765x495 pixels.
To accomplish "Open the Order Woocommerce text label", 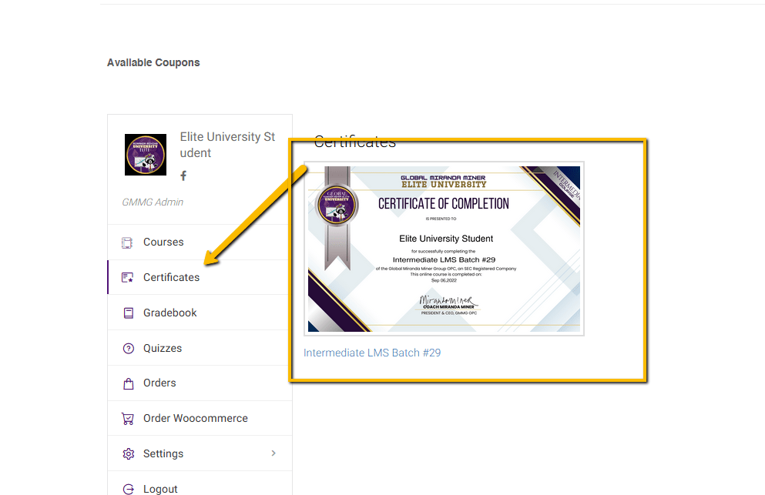I will point(195,418).
